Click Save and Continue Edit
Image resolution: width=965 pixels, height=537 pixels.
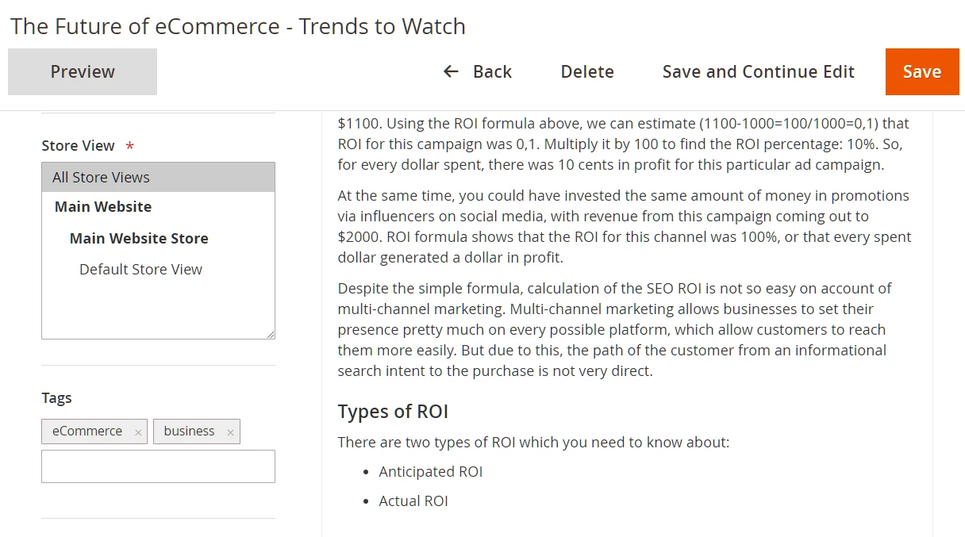tap(758, 71)
